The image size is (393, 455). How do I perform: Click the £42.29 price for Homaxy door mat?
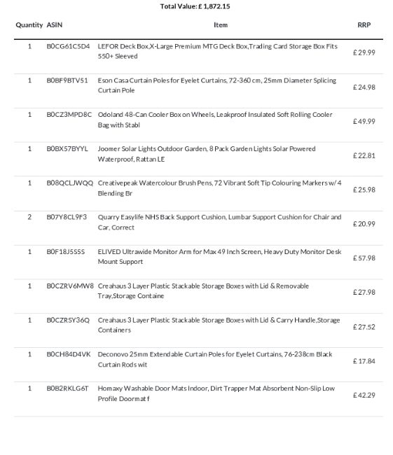(x=364, y=395)
